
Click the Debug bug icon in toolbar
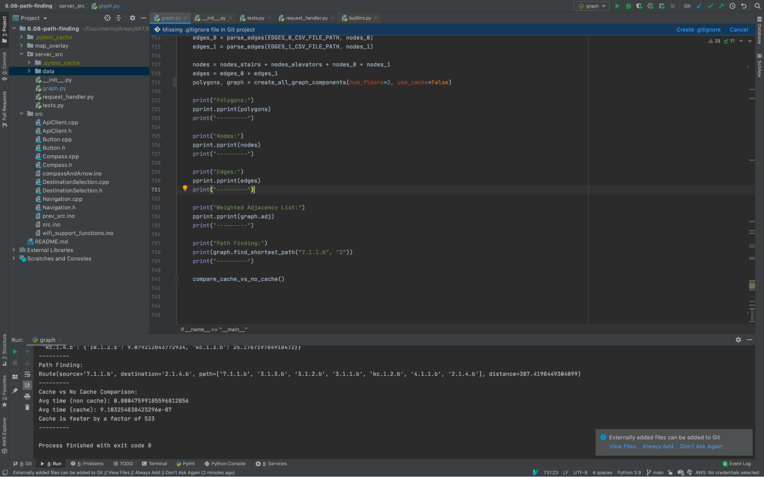tap(628, 6)
